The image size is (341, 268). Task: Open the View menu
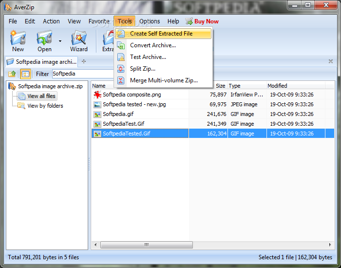(74, 21)
